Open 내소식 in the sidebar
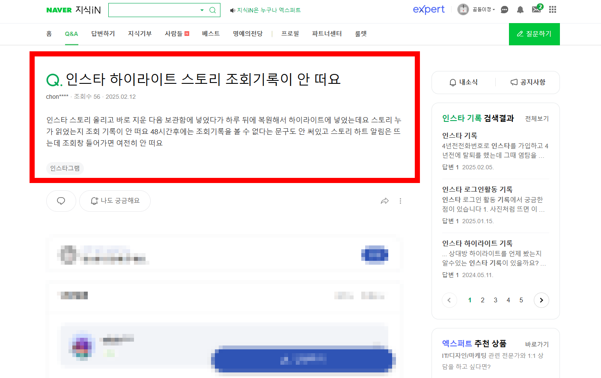Image resolution: width=601 pixels, height=378 pixels. pyautogui.click(x=464, y=82)
